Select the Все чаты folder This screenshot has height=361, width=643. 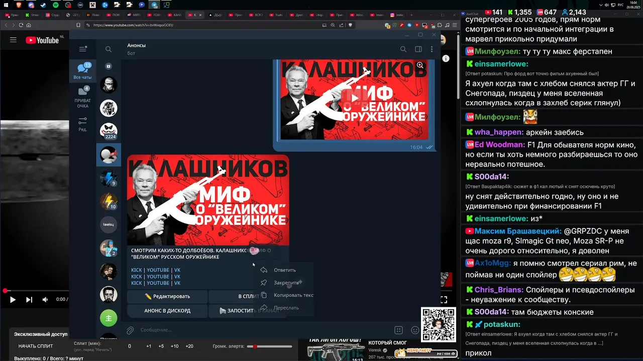point(82,71)
